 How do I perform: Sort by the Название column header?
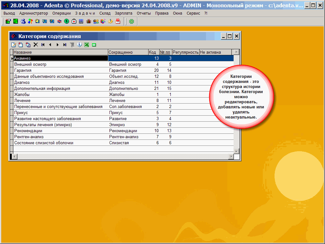60,52
